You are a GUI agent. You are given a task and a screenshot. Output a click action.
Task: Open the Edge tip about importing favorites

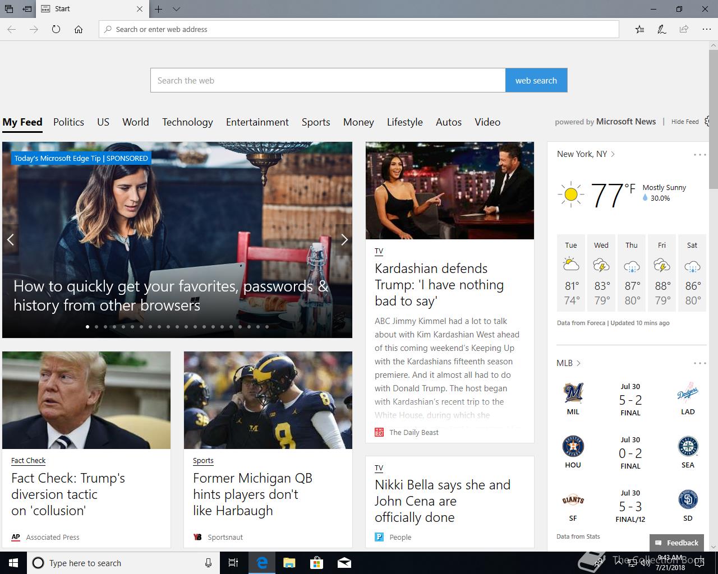171,295
